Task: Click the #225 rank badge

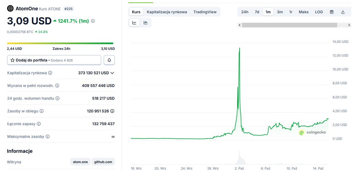Action: click(x=68, y=9)
